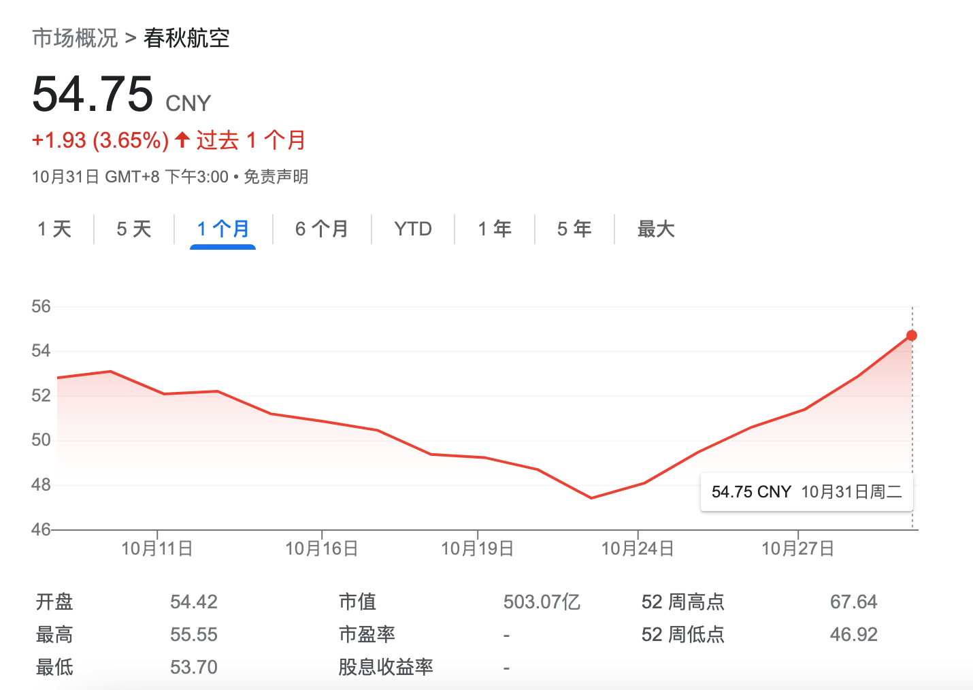Switch to the 5 天 range tab
Viewport: 973px width, 690px height.
pyautogui.click(x=133, y=229)
